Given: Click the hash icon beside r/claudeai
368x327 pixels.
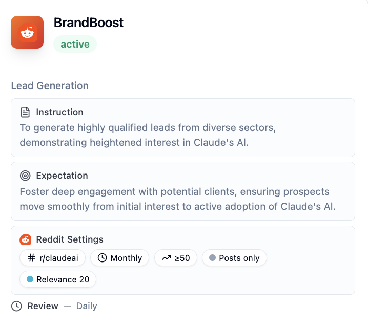Looking at the screenshot, I should (x=30, y=258).
